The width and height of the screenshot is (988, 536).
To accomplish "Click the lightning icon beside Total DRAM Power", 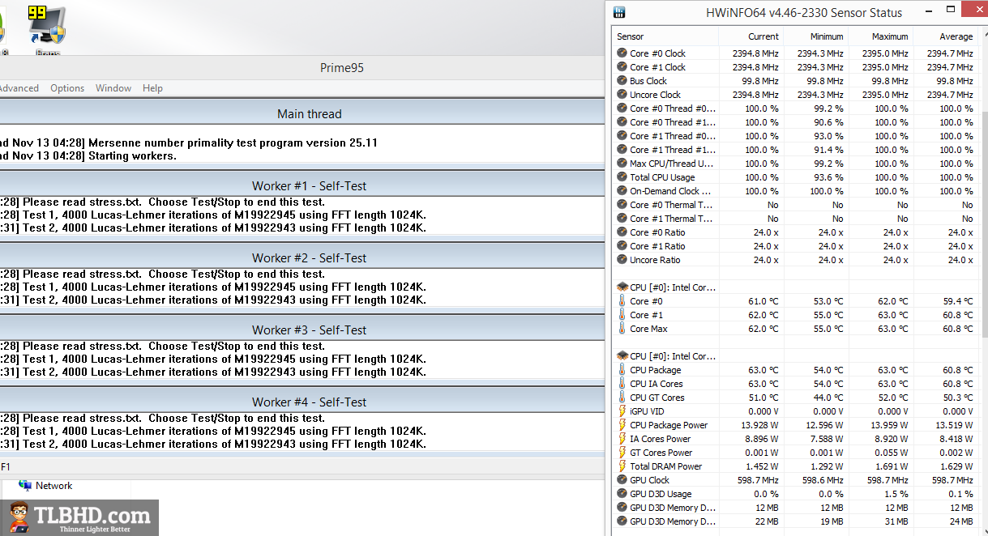I will [622, 466].
